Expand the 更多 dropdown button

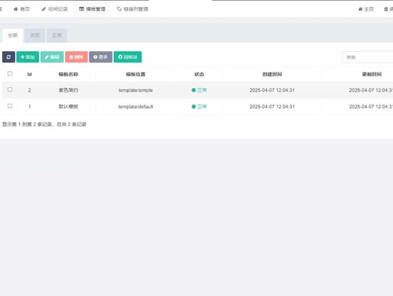pyautogui.click(x=101, y=57)
